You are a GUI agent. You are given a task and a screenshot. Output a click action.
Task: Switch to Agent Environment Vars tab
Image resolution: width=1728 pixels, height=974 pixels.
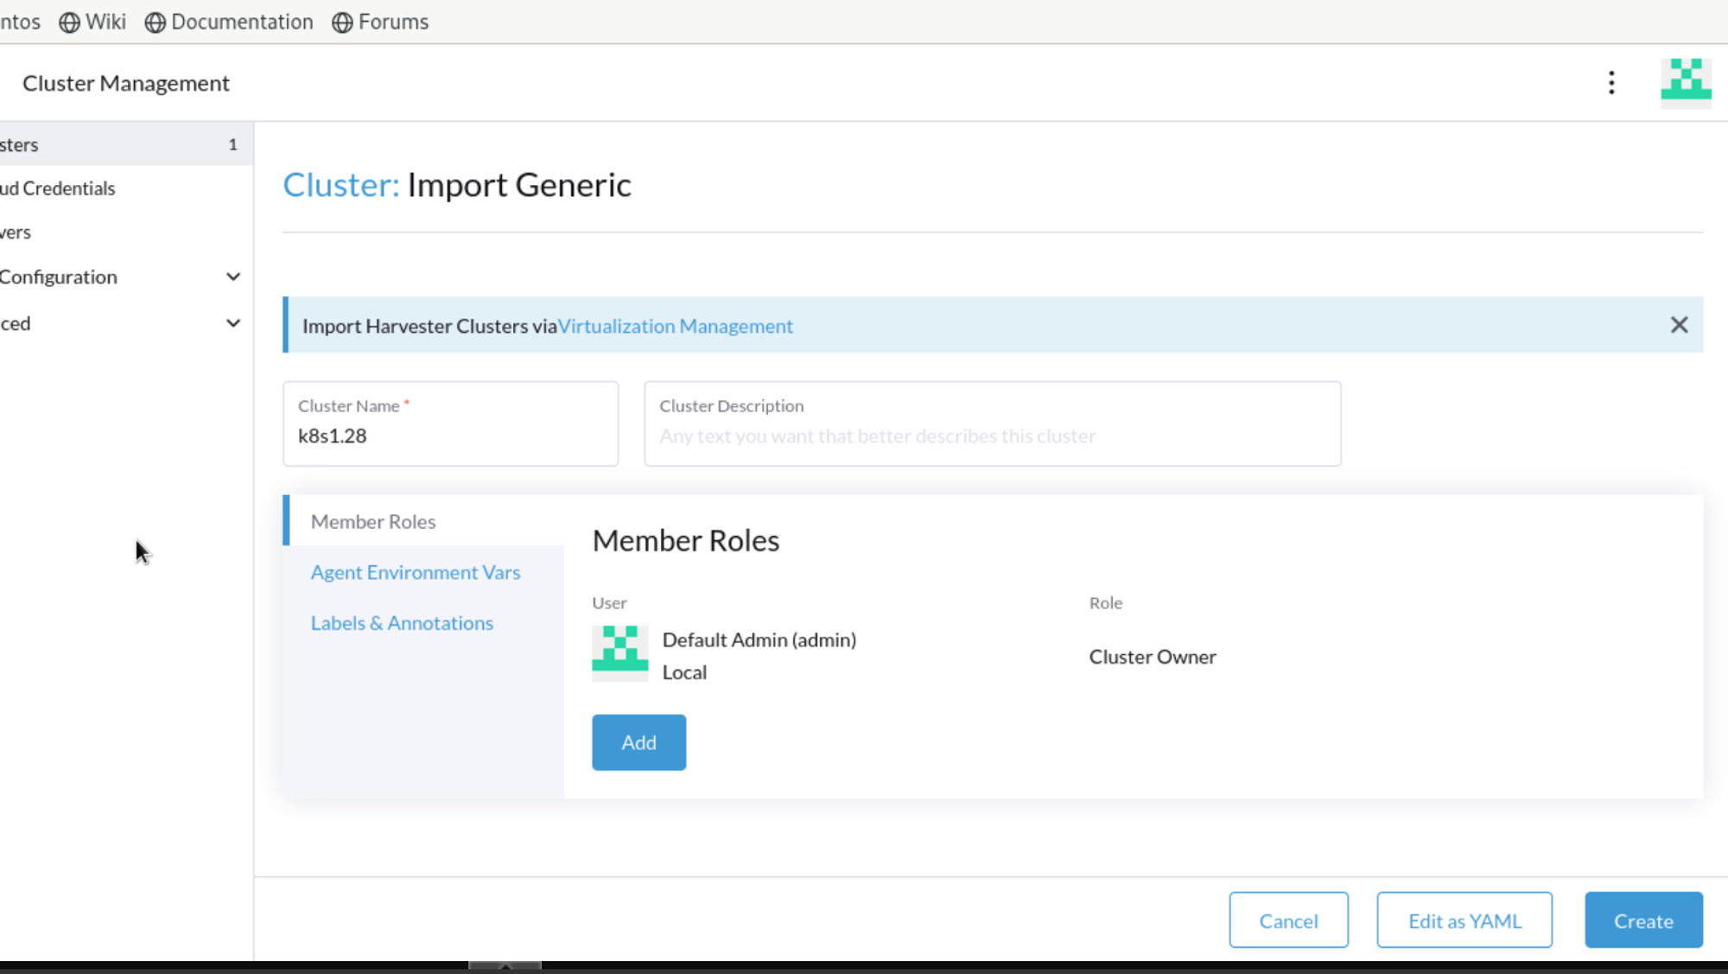415,572
